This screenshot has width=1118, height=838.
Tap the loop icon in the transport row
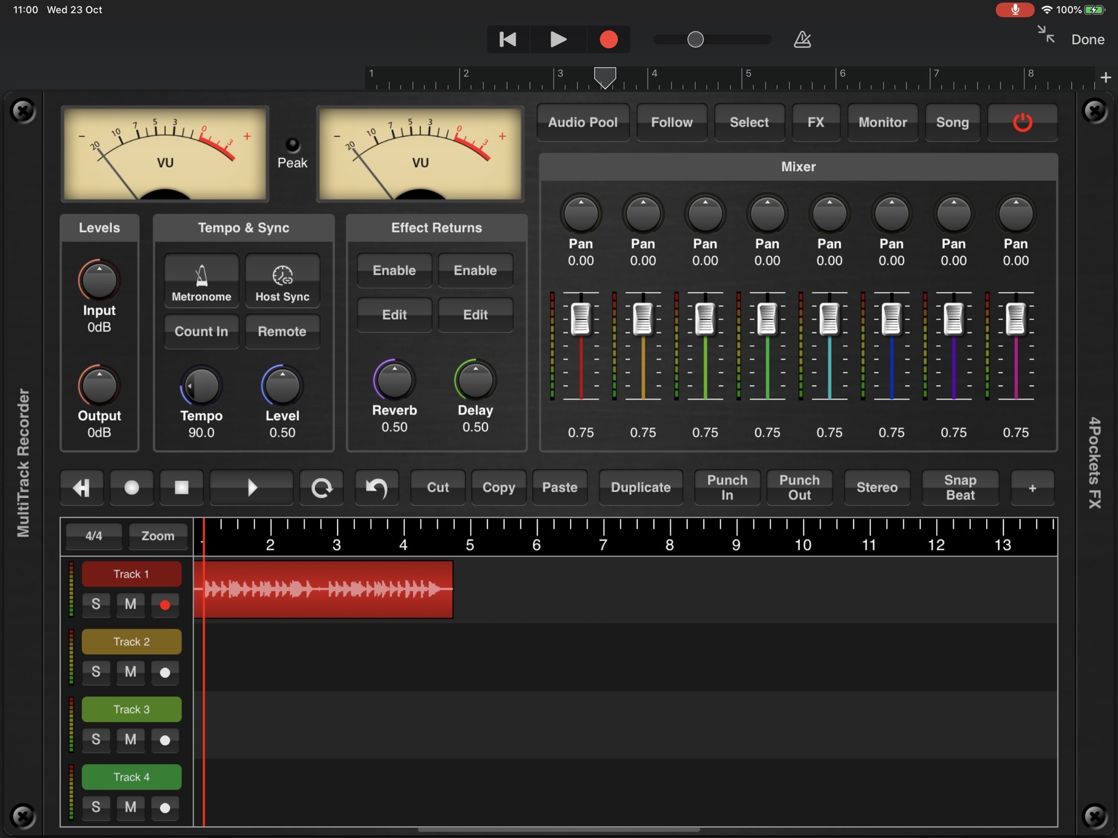(321, 487)
